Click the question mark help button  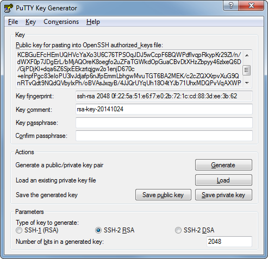[231, 5]
